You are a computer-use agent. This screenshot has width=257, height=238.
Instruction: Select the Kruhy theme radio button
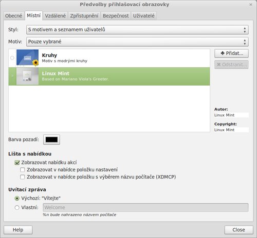(12, 58)
